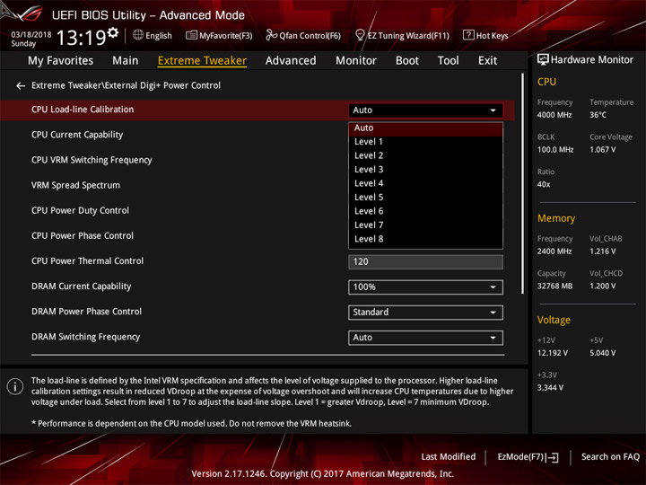
Task: Select Level 6 load-line option
Action: pyautogui.click(x=425, y=211)
